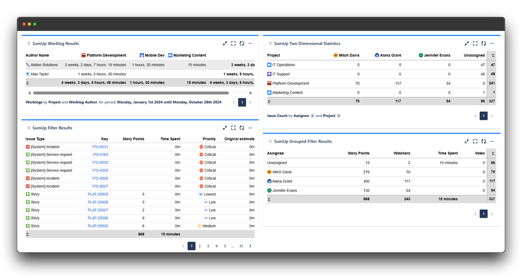
Task: Select the Addon Solutions author row
Action: click(140, 65)
